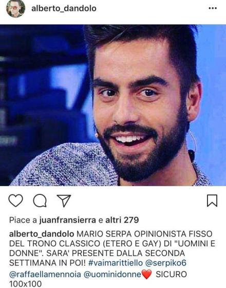The image size is (226, 288).
Task: Open juanfransierra's profile from likes line
Action: click(67, 220)
